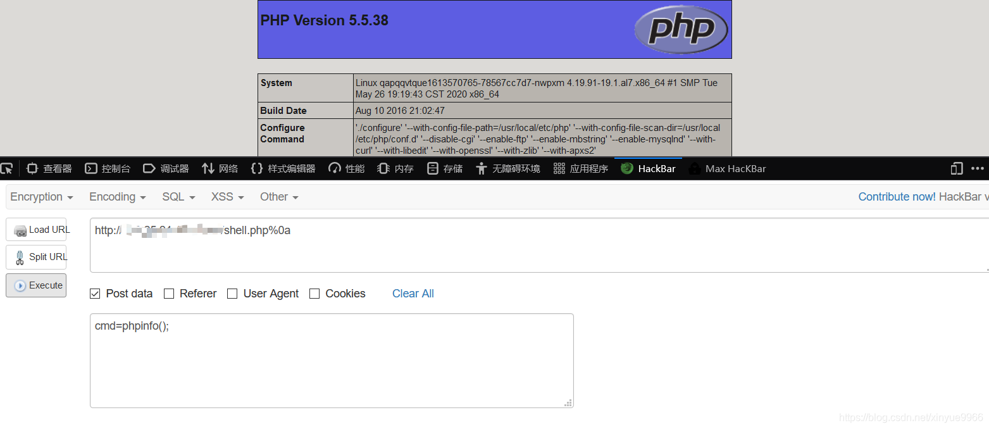
Task: Click the Load URL button
Action: coord(36,230)
